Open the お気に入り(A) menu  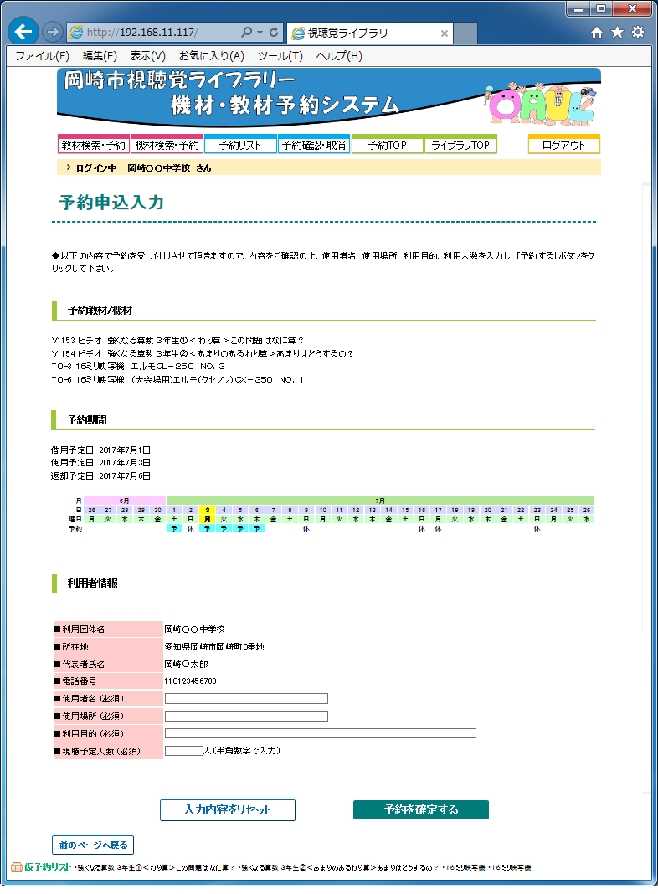tap(211, 56)
